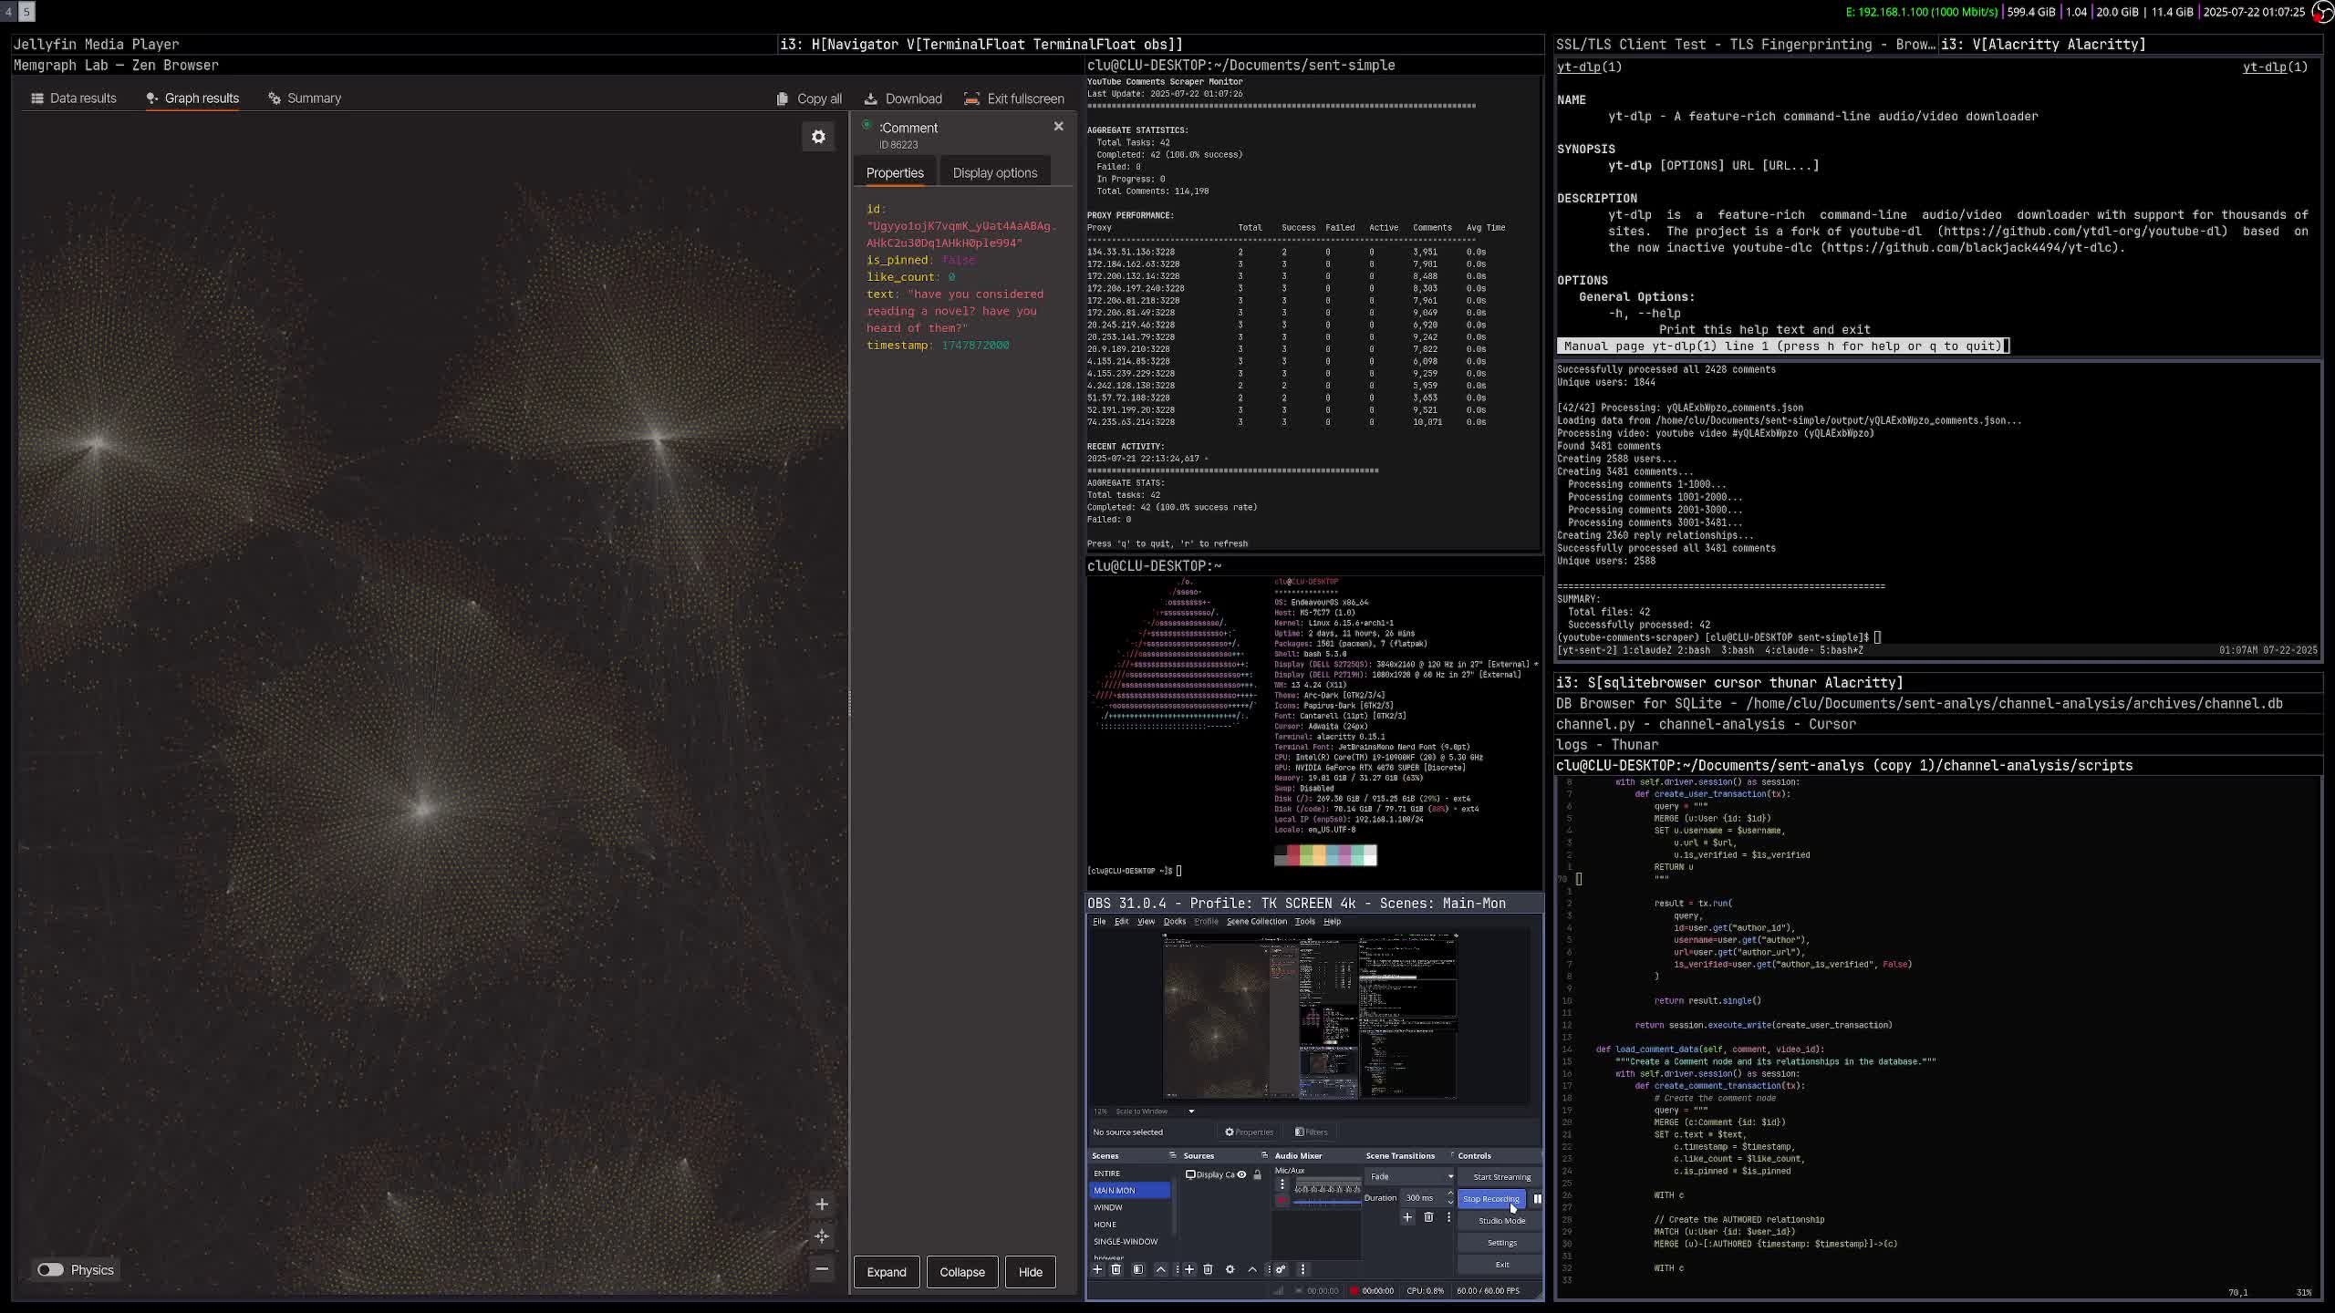Add a scene transition in OBS
The height and width of the screenshot is (1313, 2335).
1407,1217
